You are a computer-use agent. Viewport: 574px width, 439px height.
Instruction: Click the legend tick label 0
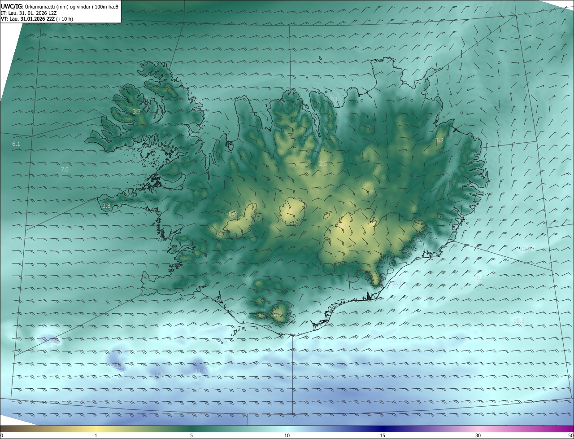point(2,435)
